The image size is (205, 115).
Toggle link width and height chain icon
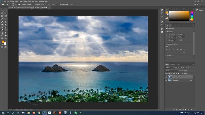pos(167,35)
